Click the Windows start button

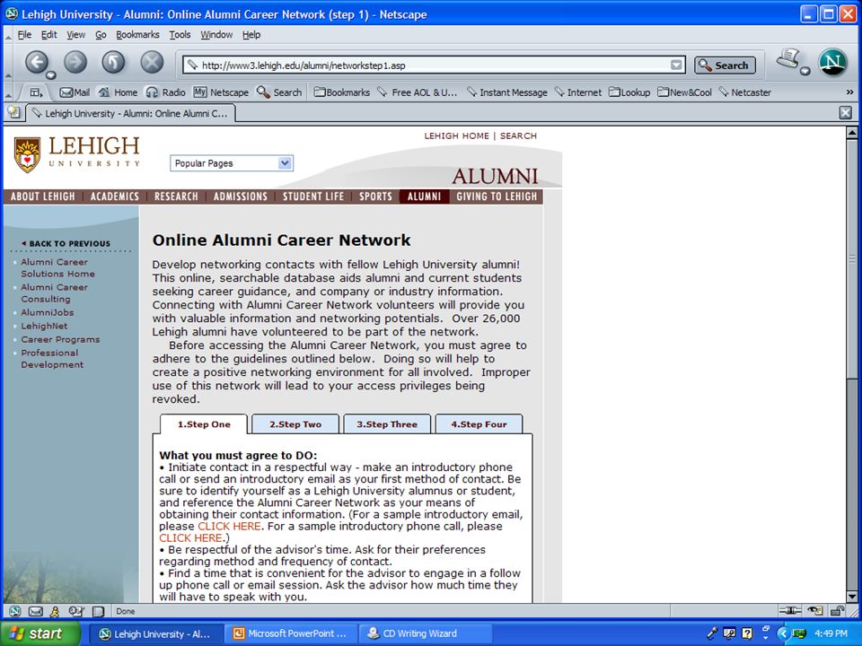[40, 633]
